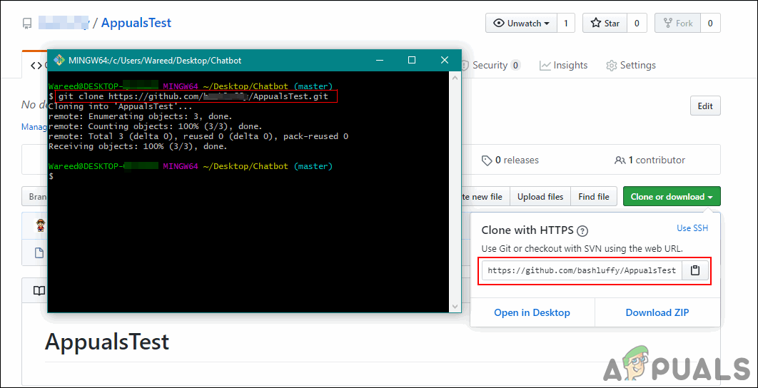This screenshot has height=388, width=758.
Task: Copy clone URL with clipboard icon
Action: [696, 270]
